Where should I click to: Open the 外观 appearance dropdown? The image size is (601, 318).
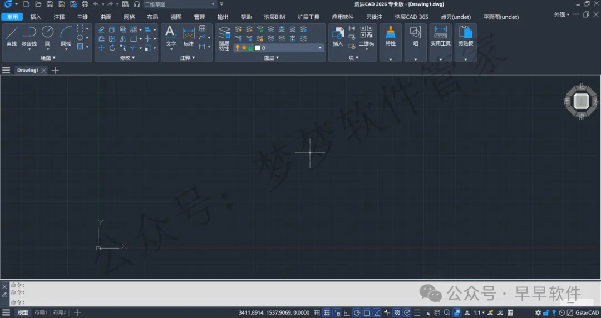(x=561, y=14)
